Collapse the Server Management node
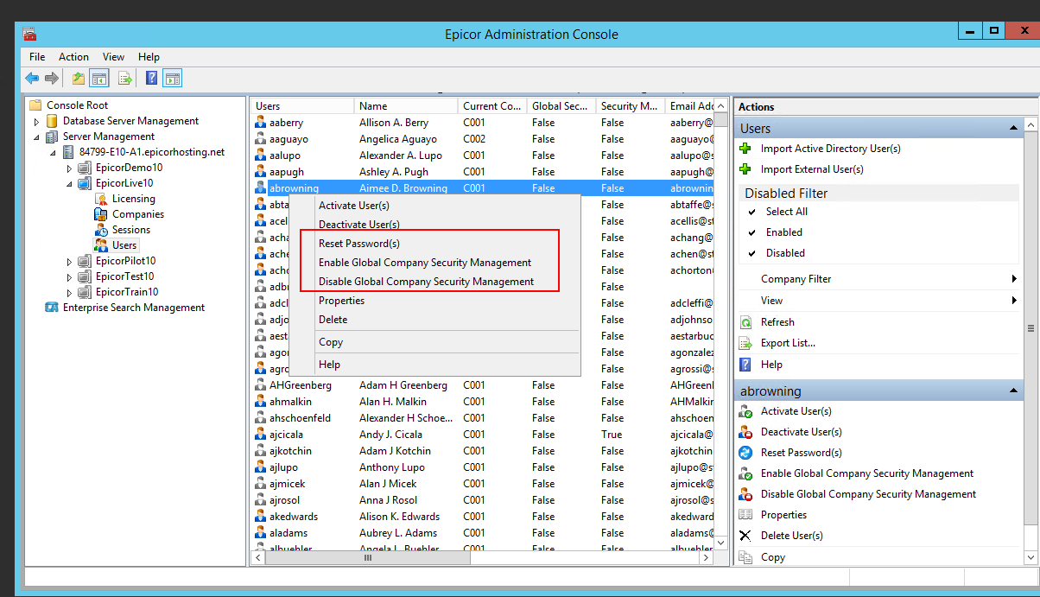The width and height of the screenshot is (1040, 597). [37, 137]
